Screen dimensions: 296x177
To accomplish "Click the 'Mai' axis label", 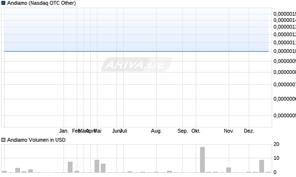I will coord(98,131).
